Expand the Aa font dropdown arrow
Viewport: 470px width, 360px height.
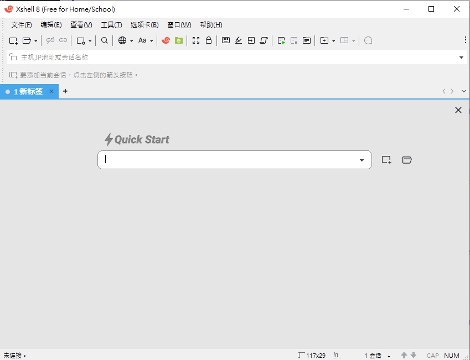(x=151, y=41)
